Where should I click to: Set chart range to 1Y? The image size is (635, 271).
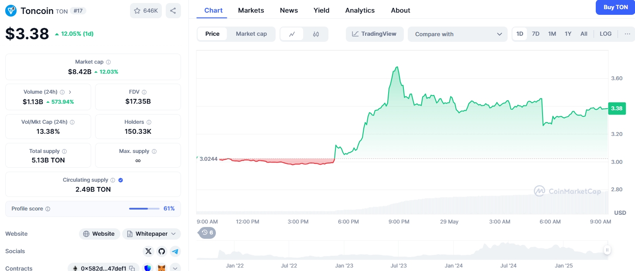coord(568,34)
